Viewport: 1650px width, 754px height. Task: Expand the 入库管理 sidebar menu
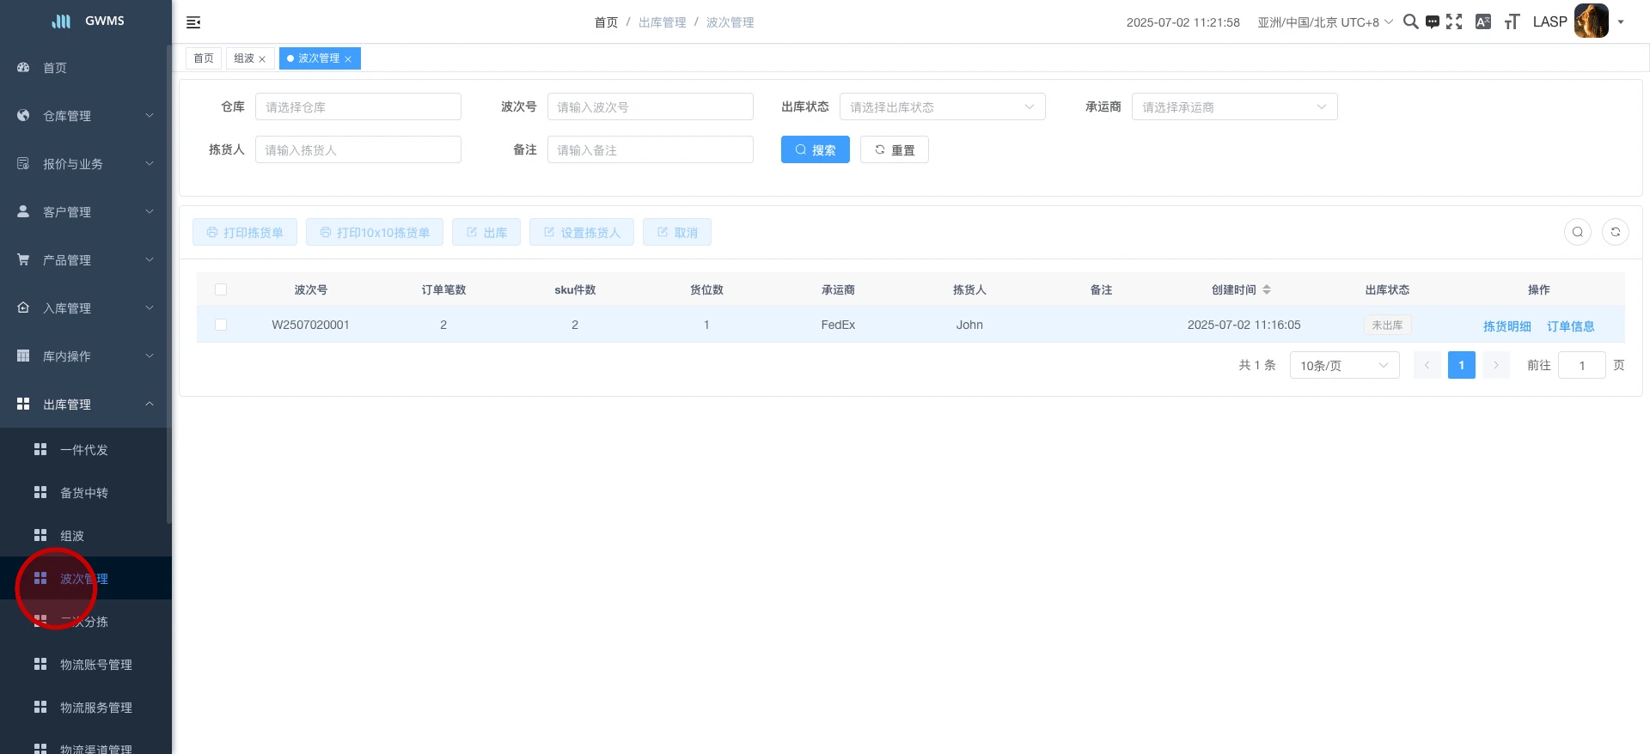point(86,308)
